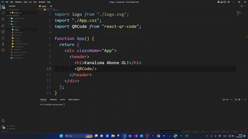Toggle the primary side bar

(x=219, y=2)
